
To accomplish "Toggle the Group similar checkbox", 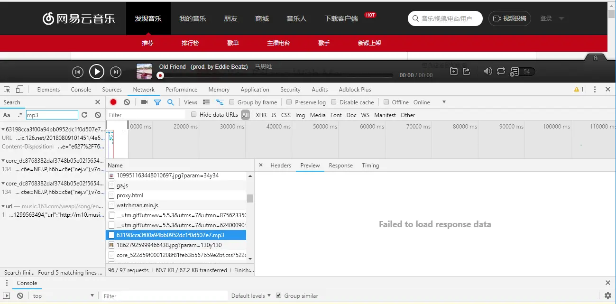I will tap(278, 295).
